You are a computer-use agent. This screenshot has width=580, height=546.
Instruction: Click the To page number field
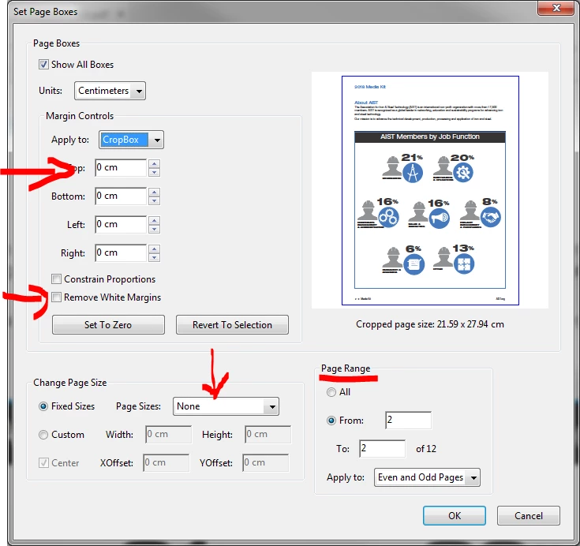383,449
